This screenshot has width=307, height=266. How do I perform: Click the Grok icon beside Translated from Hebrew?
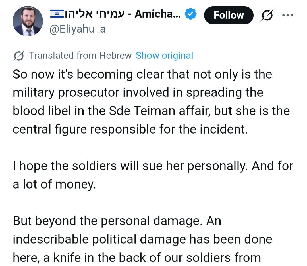(19, 56)
